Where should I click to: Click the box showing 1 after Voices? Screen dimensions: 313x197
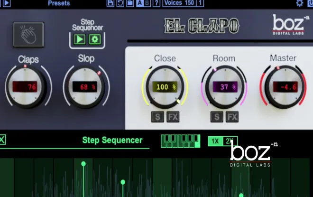pyautogui.click(x=200, y=3)
